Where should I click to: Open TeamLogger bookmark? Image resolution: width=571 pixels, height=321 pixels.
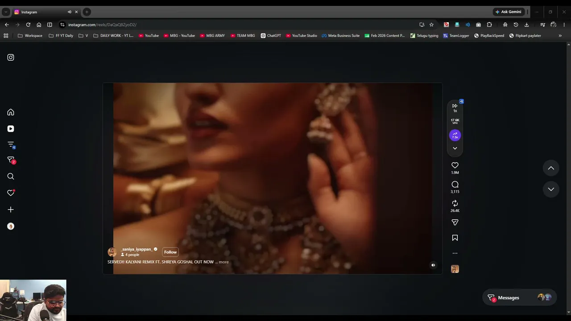456,36
